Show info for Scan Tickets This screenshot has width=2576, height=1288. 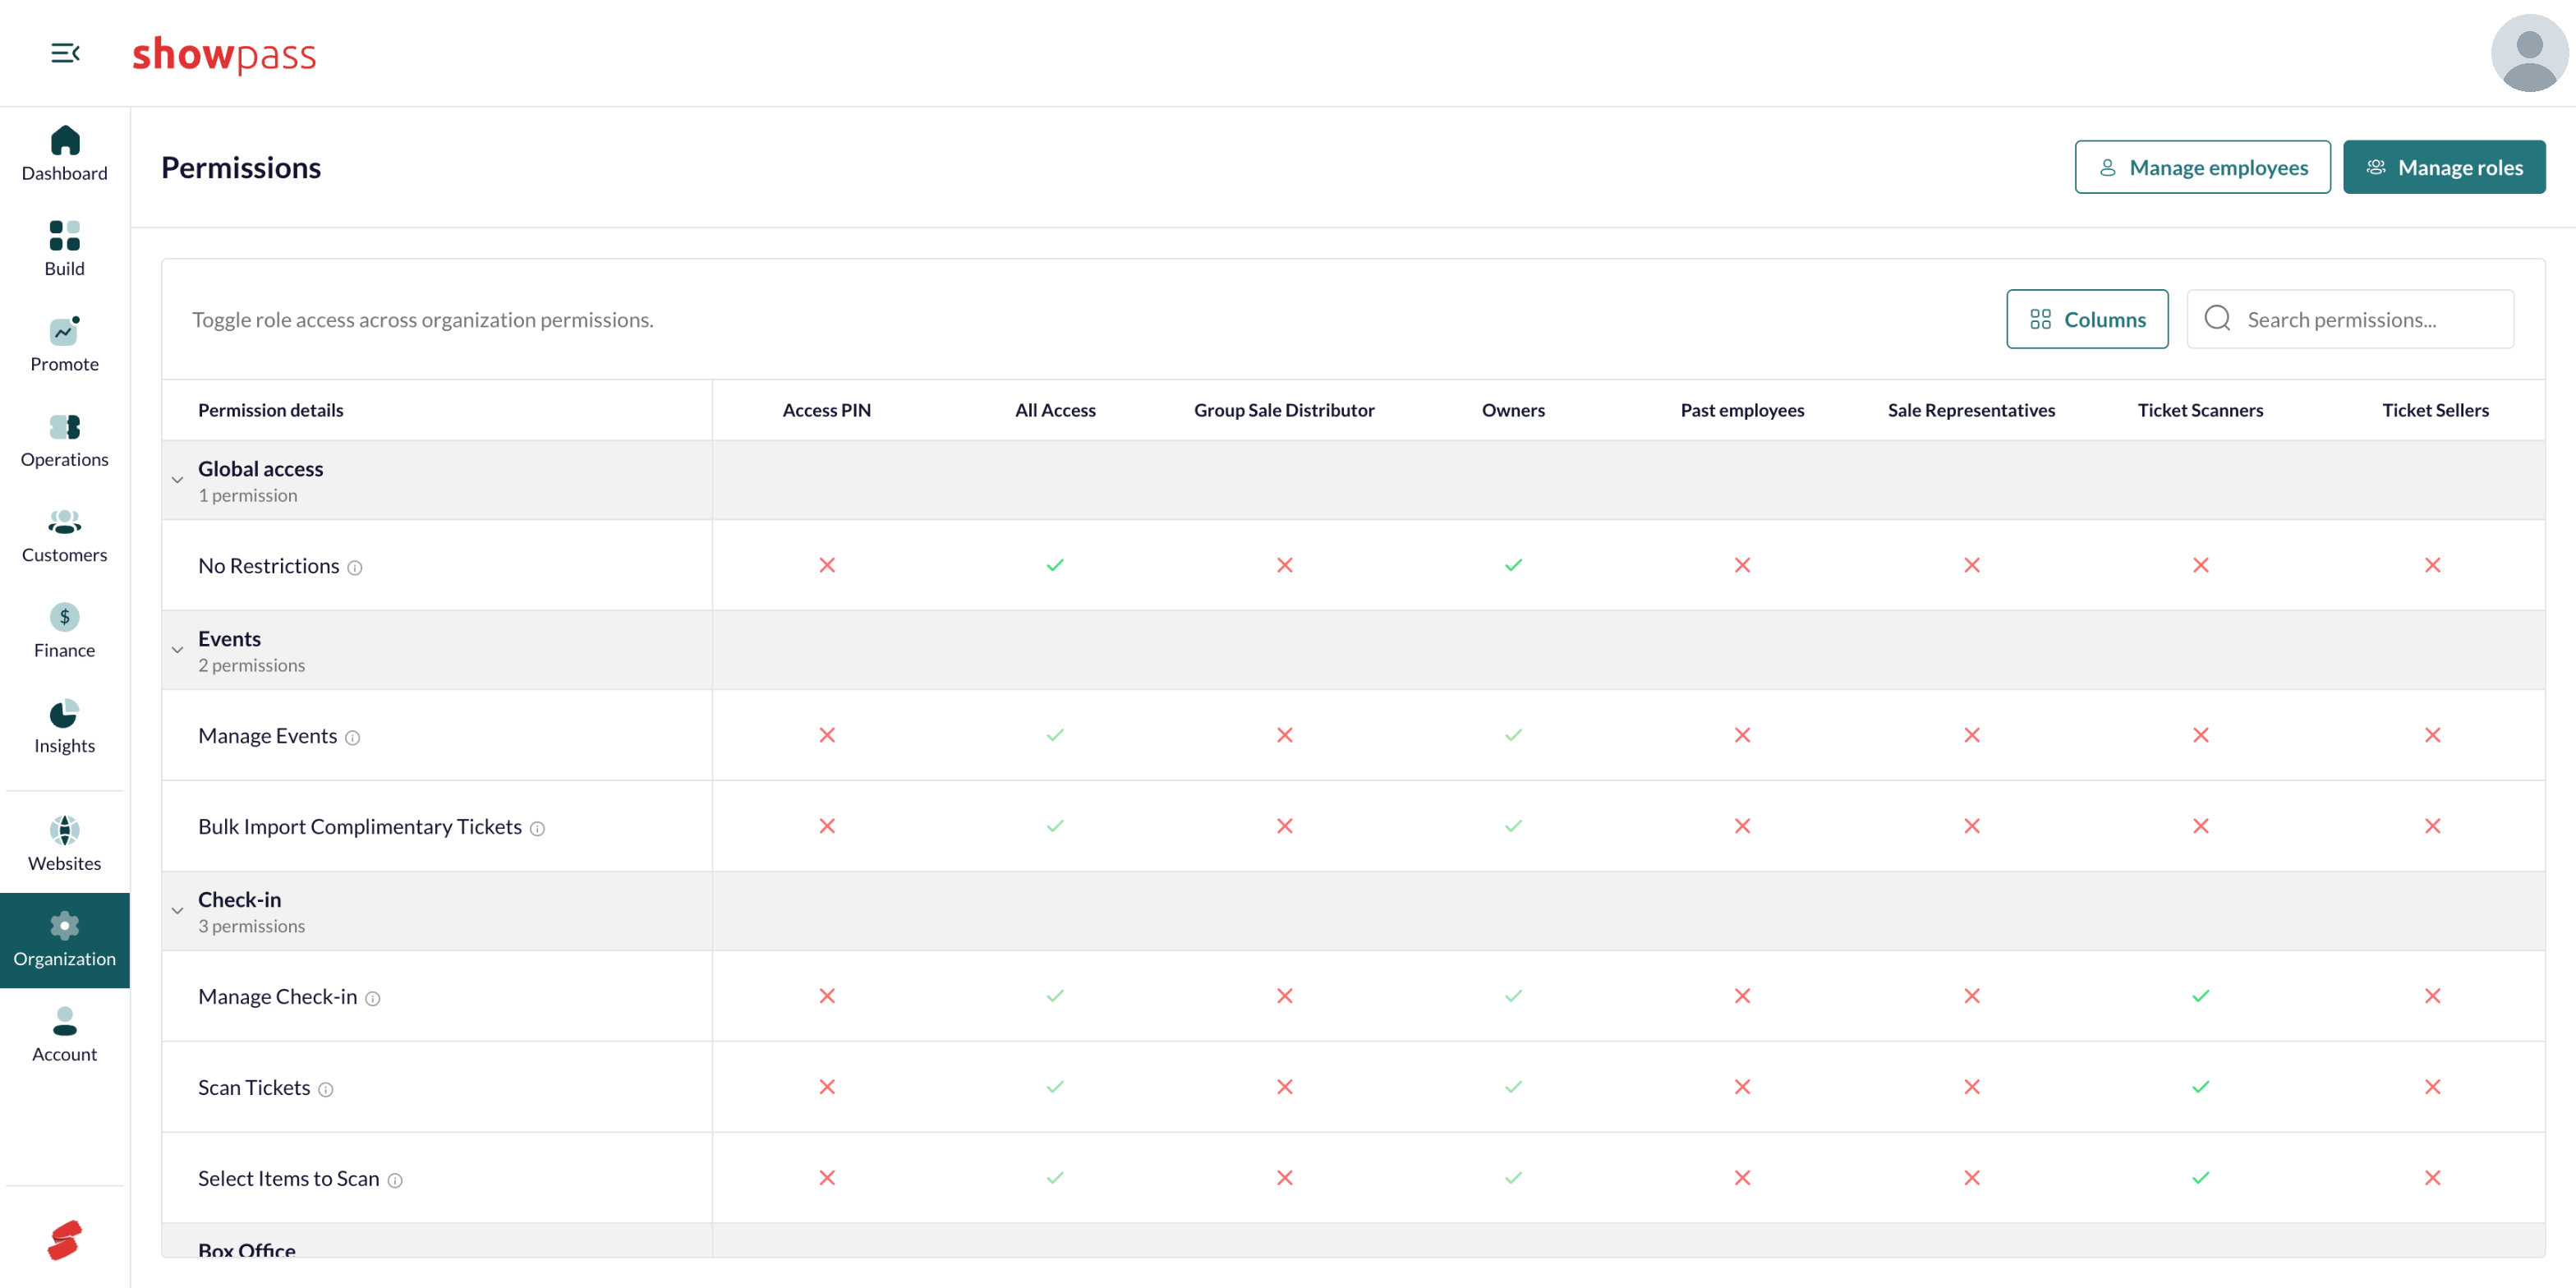point(325,1090)
